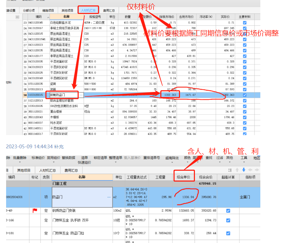
Task: Open the ellipsis button in the 钢制防盗门 row
Action: pyautogui.click(x=81, y=95)
